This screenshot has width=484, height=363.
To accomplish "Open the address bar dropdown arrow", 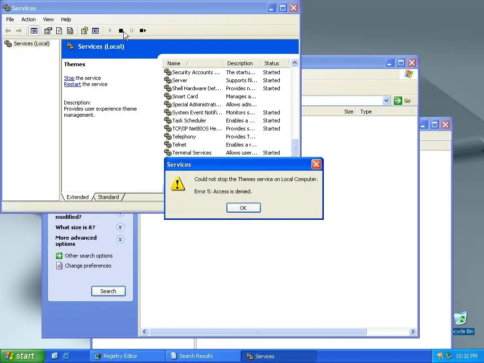I will [x=386, y=101].
